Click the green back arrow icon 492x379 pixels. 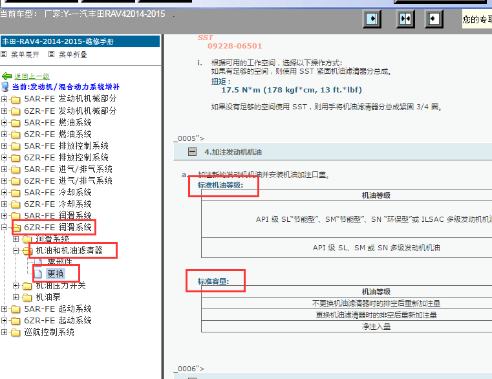coord(6,76)
